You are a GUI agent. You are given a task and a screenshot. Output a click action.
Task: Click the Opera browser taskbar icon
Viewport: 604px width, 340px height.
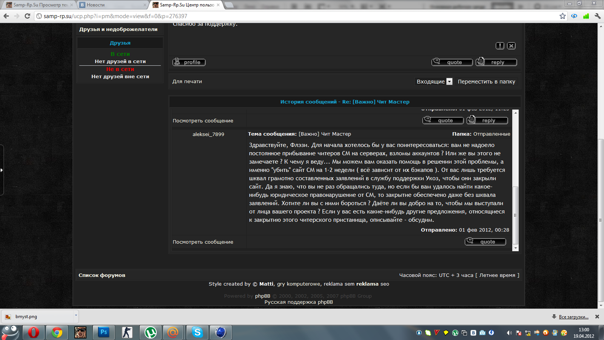point(34,332)
